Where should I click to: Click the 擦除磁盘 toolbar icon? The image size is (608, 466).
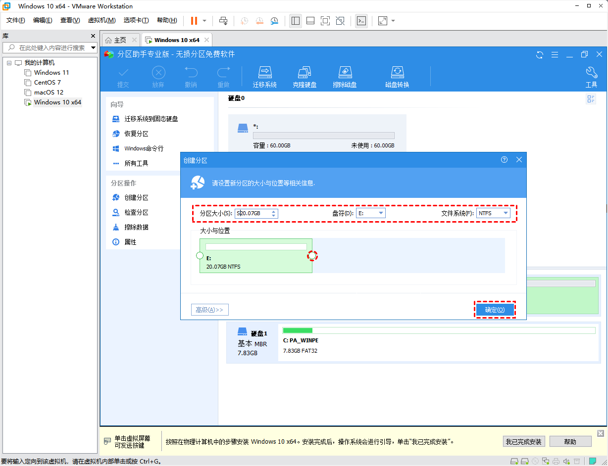point(345,77)
